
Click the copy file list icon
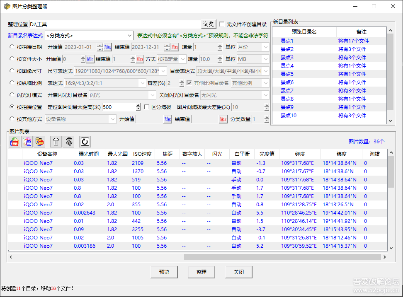point(27,141)
